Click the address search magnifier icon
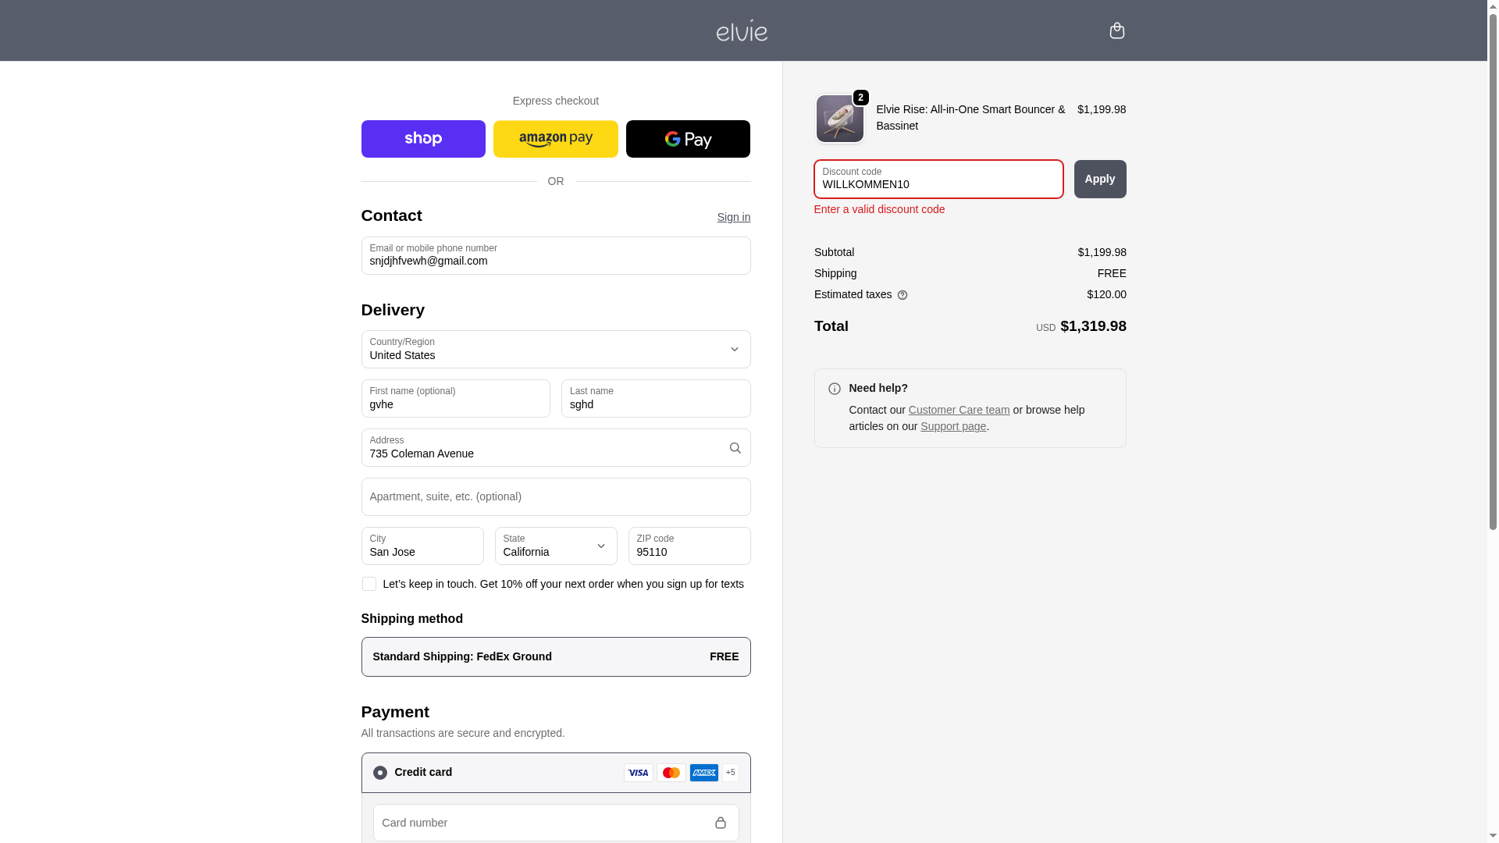The image size is (1499, 843). [x=735, y=448]
